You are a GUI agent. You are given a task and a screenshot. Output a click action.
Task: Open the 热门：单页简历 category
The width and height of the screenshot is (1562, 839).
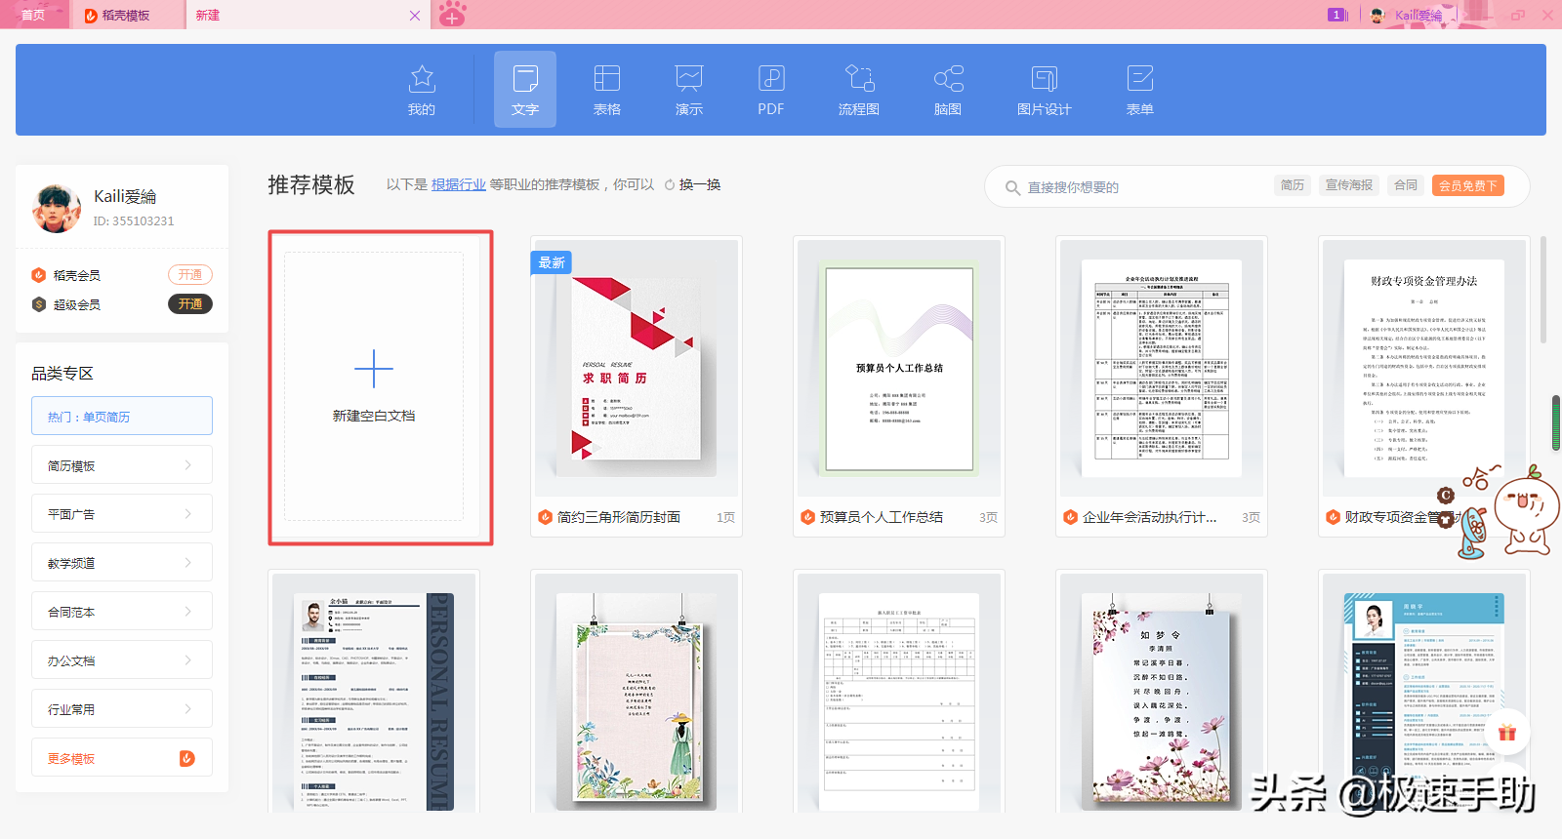(x=122, y=416)
